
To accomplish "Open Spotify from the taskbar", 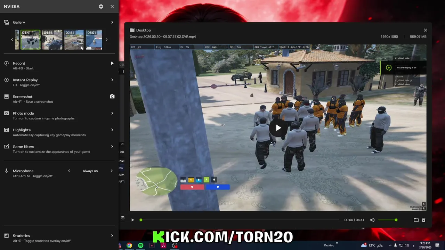I will 140,245.
